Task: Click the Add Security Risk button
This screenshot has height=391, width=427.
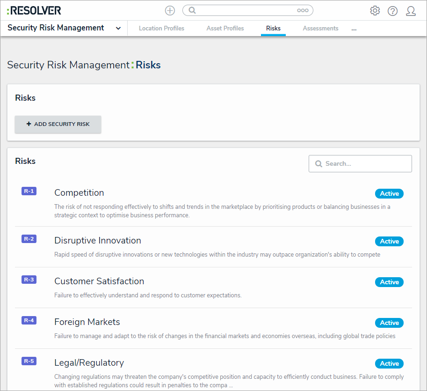Action: 58,125
